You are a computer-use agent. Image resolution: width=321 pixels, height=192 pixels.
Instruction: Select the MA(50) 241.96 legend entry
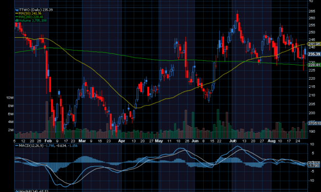30,13
